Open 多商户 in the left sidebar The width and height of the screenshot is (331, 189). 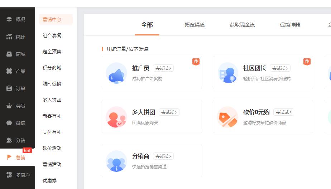(17, 175)
